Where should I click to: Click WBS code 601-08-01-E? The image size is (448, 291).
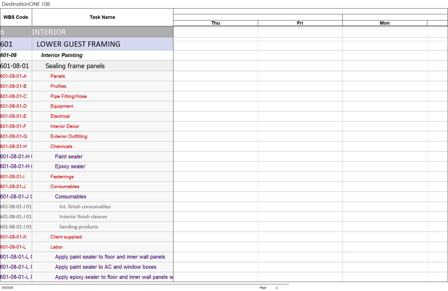[13, 116]
